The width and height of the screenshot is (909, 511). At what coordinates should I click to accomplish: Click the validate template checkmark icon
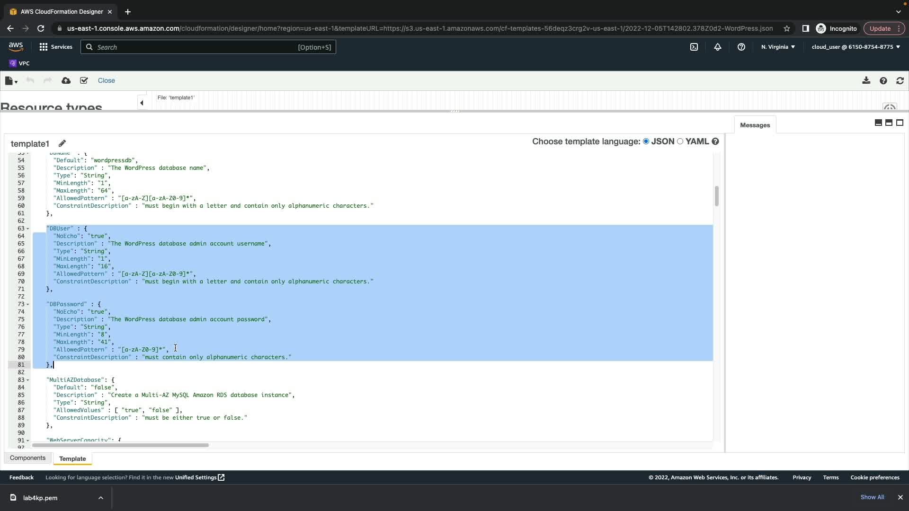pyautogui.click(x=84, y=80)
